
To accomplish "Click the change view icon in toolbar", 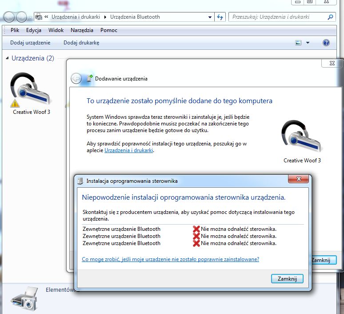I will (x=298, y=43).
